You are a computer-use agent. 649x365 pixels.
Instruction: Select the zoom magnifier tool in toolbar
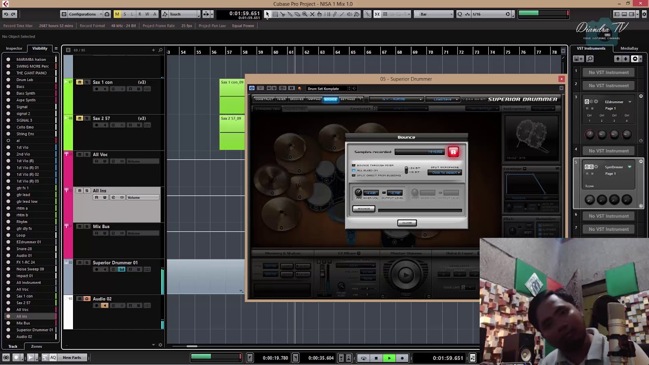click(305, 14)
